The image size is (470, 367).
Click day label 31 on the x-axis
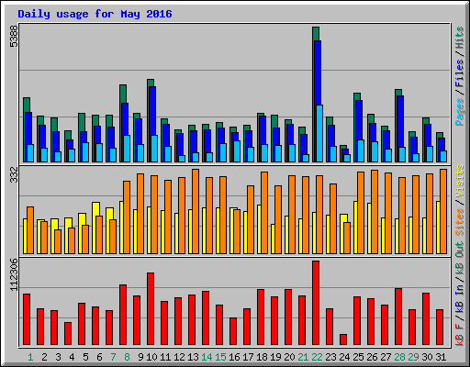point(441,357)
